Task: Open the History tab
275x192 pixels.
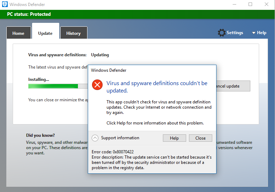Action: pos(74,33)
